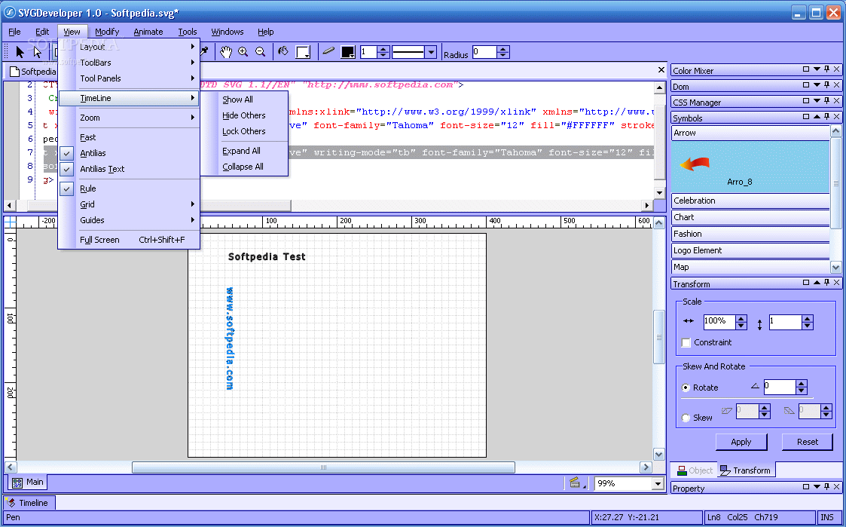Viewport: 846px width, 527px height.
Task: Click the zoom-out magnifier tool
Action: (260, 52)
